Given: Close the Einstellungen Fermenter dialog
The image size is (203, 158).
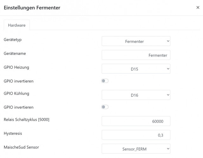Looking at the screenshot, I should (198, 8).
